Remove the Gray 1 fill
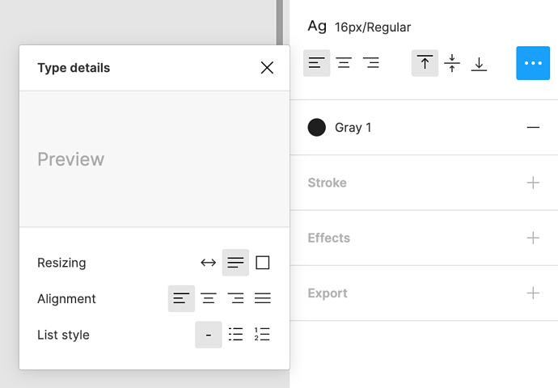The height and width of the screenshot is (388, 558). (x=533, y=127)
